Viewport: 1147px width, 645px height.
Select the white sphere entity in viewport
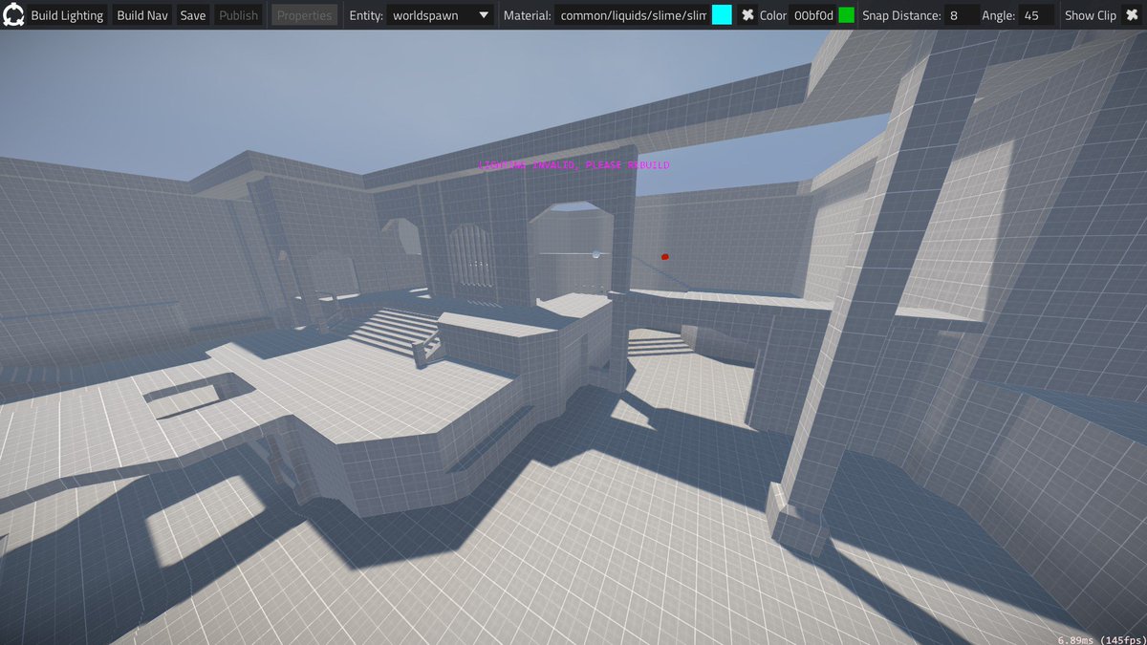click(x=595, y=254)
